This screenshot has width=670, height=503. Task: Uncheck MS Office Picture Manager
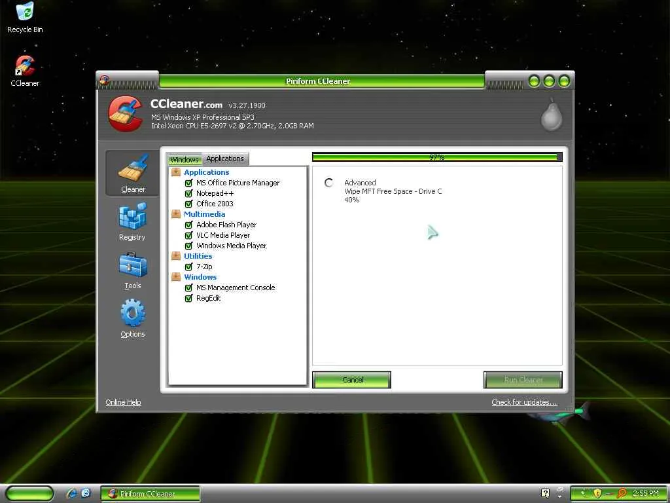188,183
